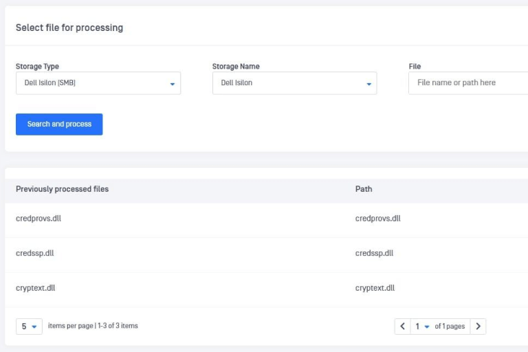Go to the next page arrow
The width and height of the screenshot is (528, 352).
(x=478, y=327)
